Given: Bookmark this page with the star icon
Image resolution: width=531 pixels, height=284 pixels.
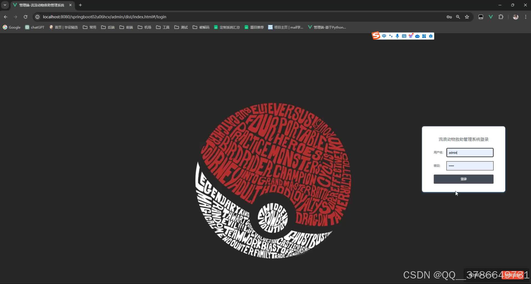Looking at the screenshot, I should pyautogui.click(x=467, y=17).
